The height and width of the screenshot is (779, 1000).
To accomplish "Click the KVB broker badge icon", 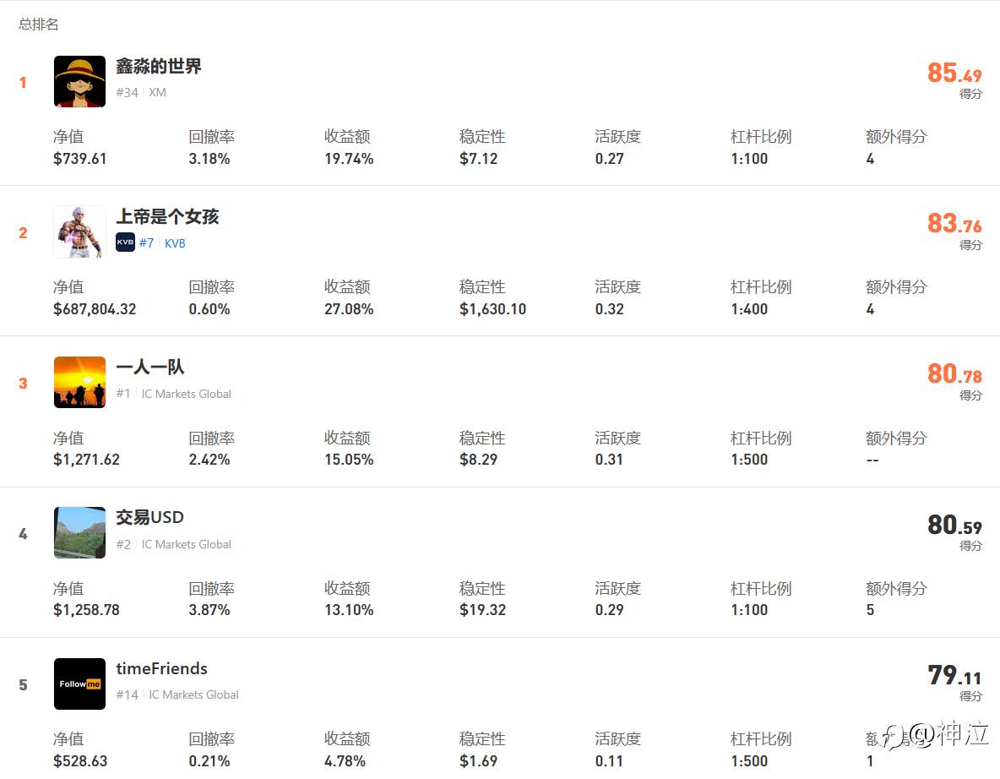I will (x=125, y=242).
